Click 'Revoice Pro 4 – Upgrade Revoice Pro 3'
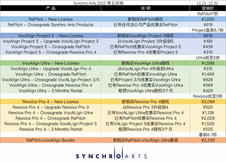The image size is (226, 162). click(51, 107)
